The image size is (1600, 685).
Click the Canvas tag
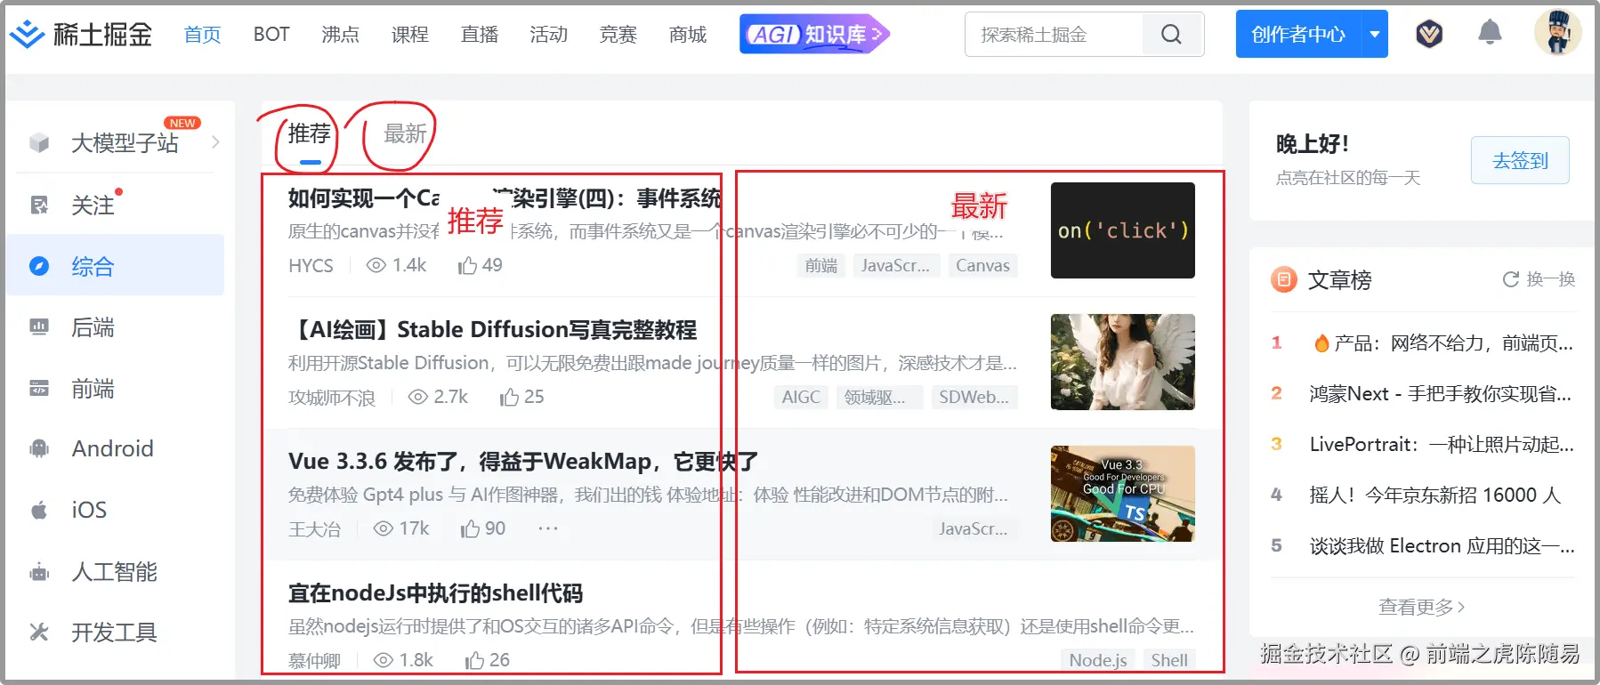click(x=982, y=265)
